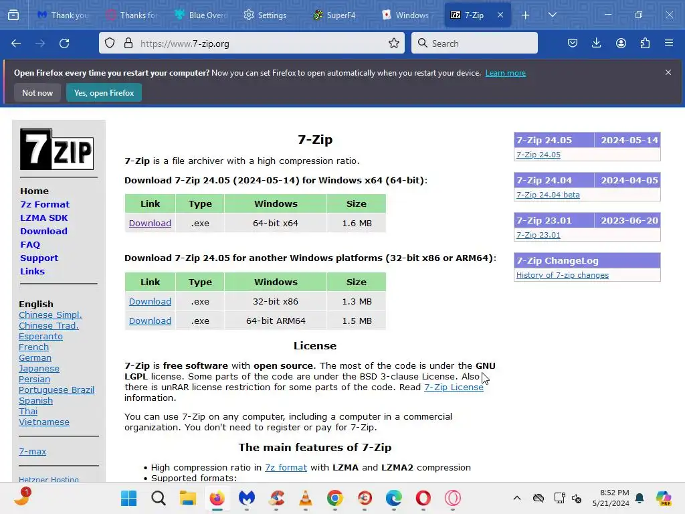Screen dimensions: 685x514
Task: Switch language to Vietnamese
Action: tap(43, 422)
